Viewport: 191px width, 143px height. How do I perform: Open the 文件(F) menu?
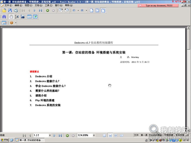pyautogui.click(x=8, y=5)
